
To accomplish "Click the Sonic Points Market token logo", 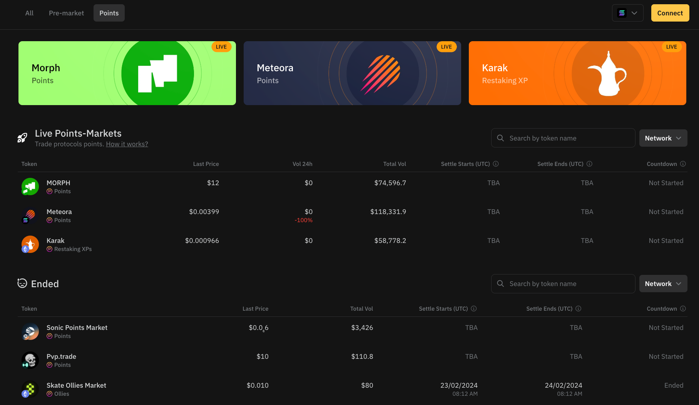I will pyautogui.click(x=30, y=331).
